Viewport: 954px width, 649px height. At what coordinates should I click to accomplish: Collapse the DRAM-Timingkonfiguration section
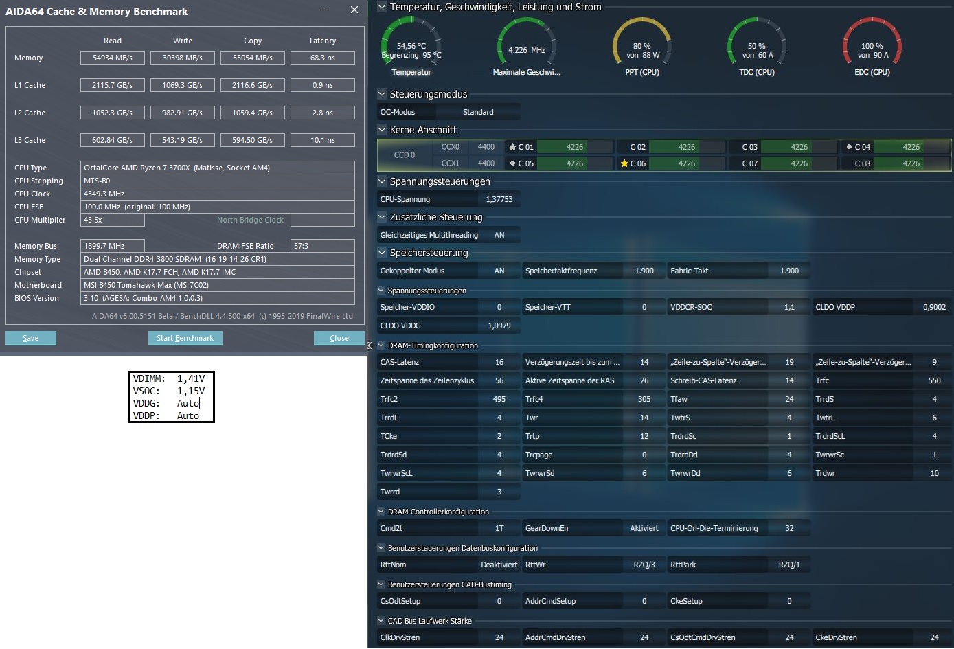point(381,345)
